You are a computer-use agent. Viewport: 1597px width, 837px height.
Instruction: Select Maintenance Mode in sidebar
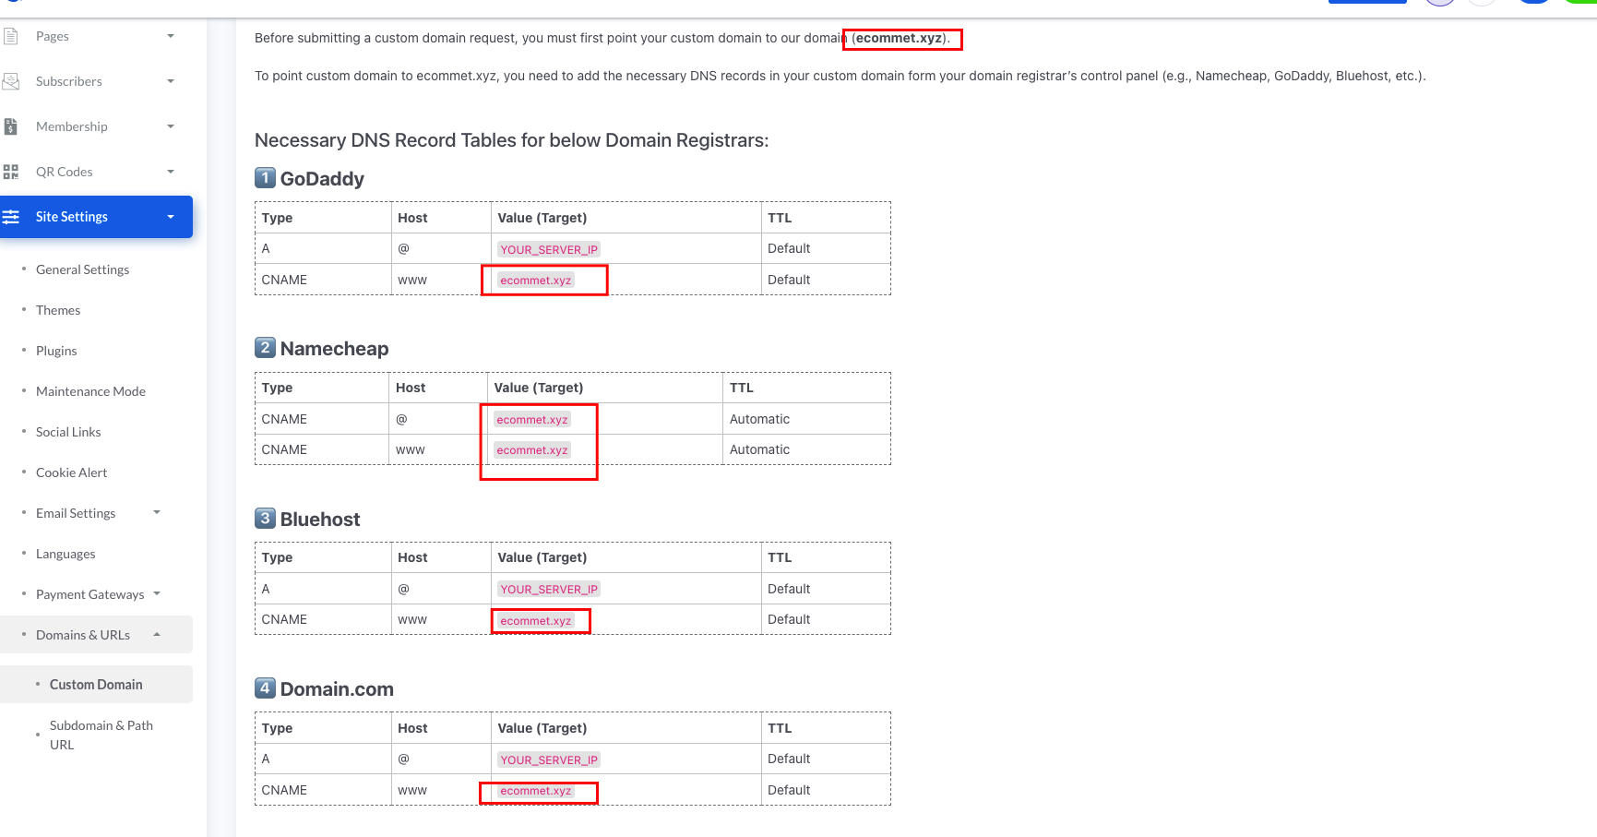pyautogui.click(x=90, y=391)
